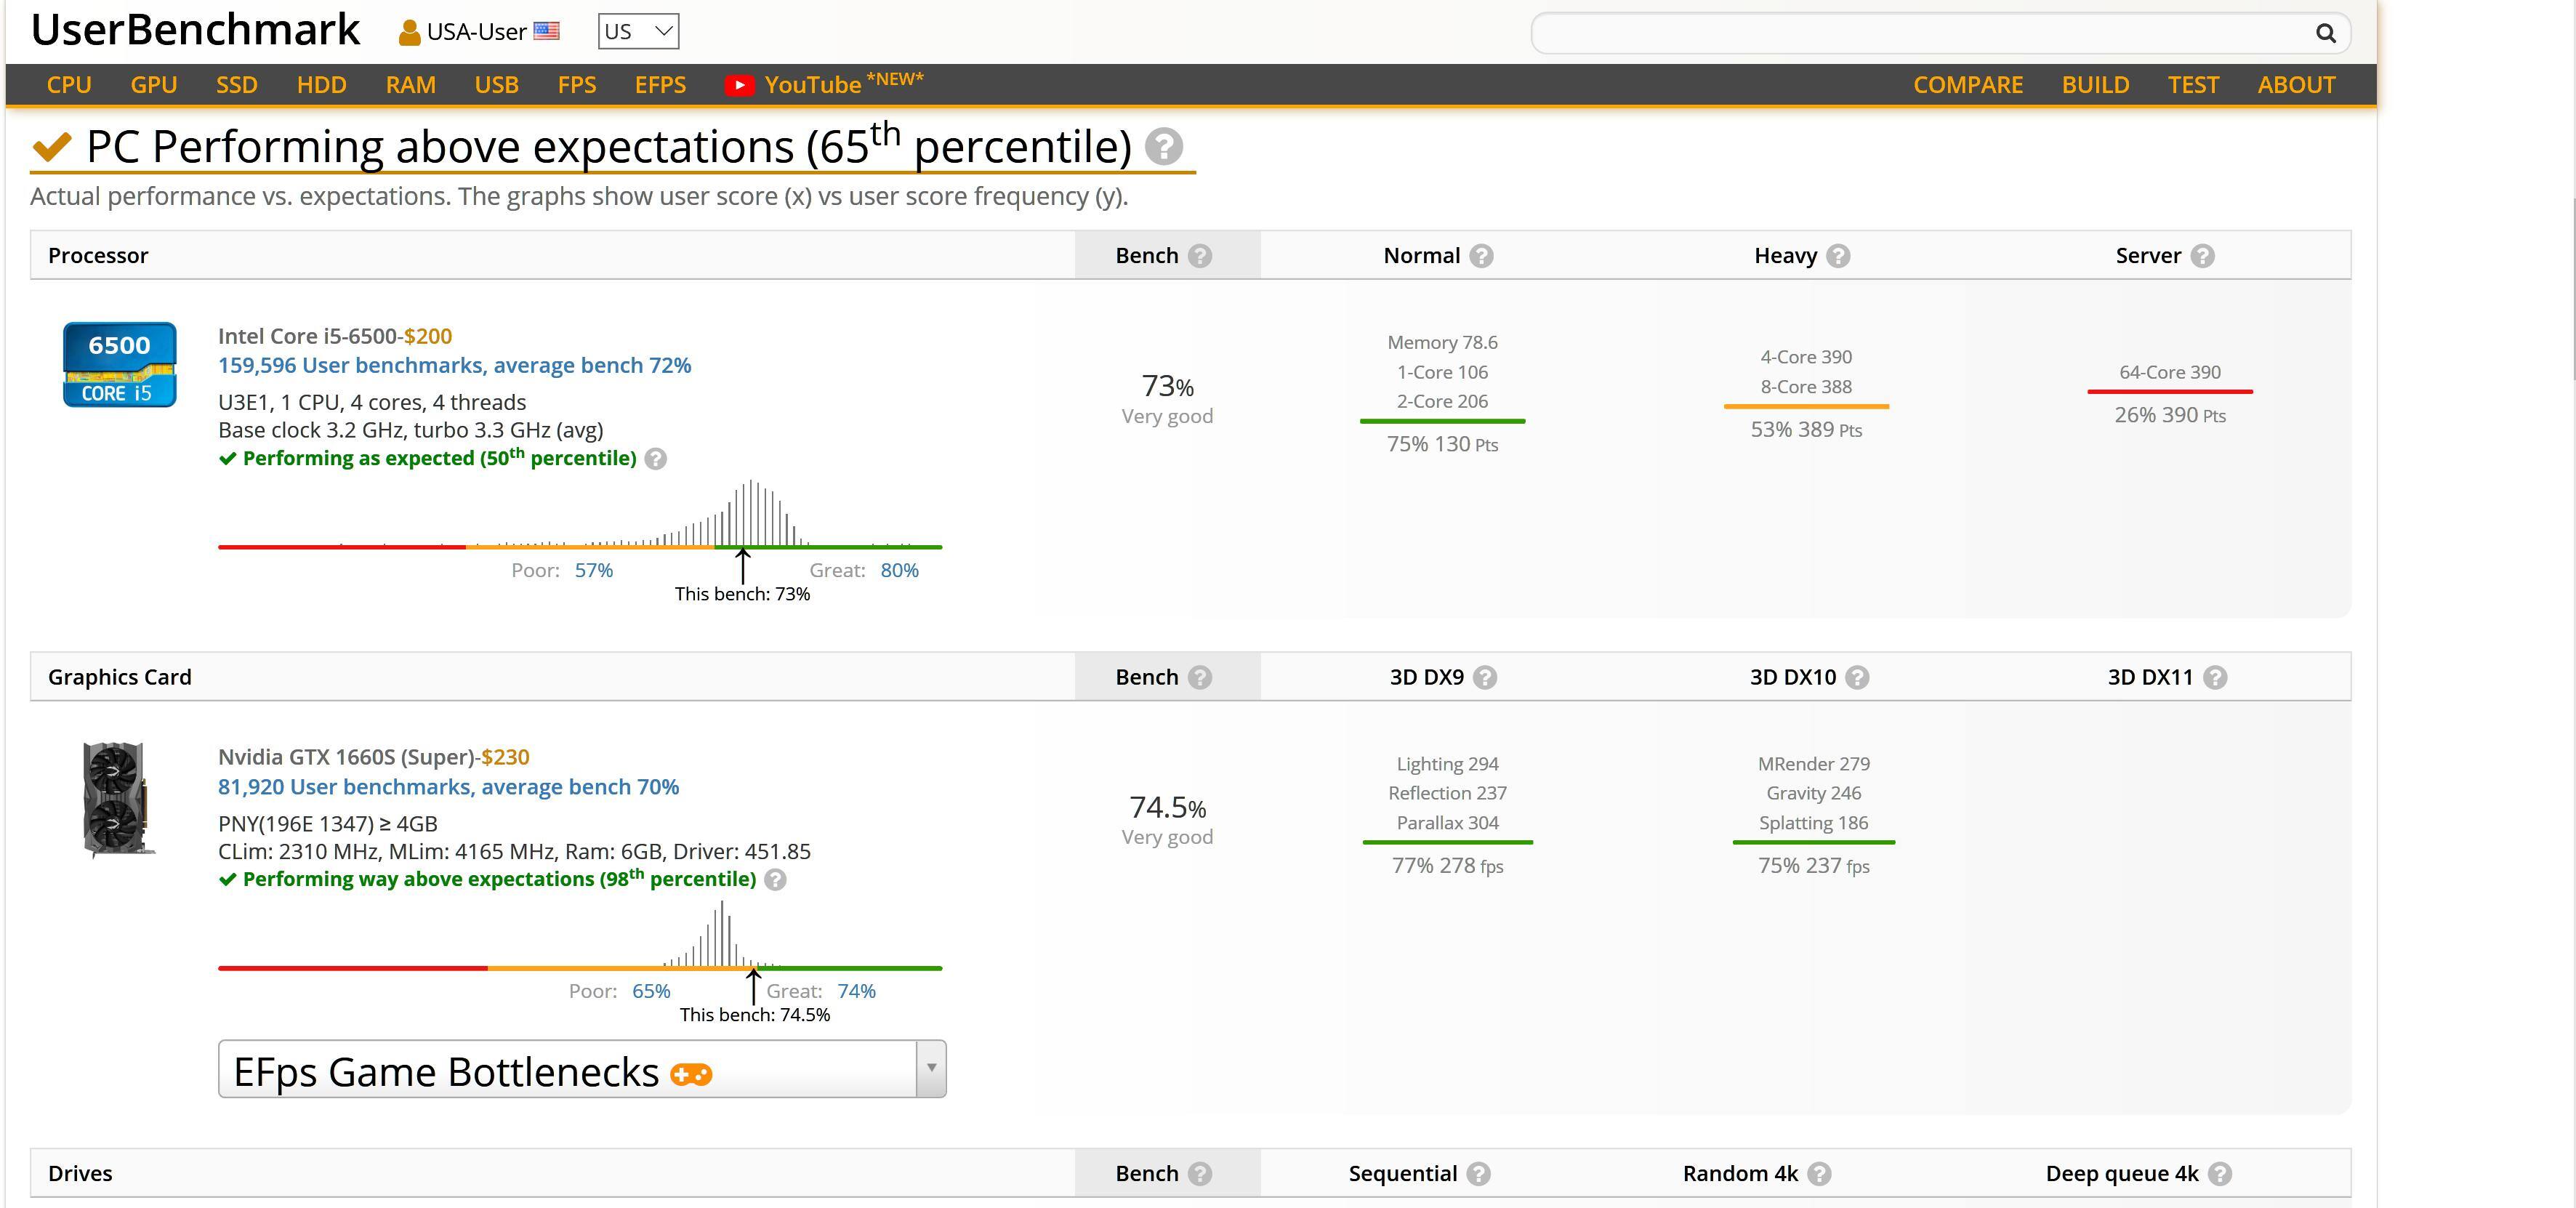This screenshot has width=2576, height=1208.
Task: Click the COMPARE navigation link
Action: pos(1967,85)
